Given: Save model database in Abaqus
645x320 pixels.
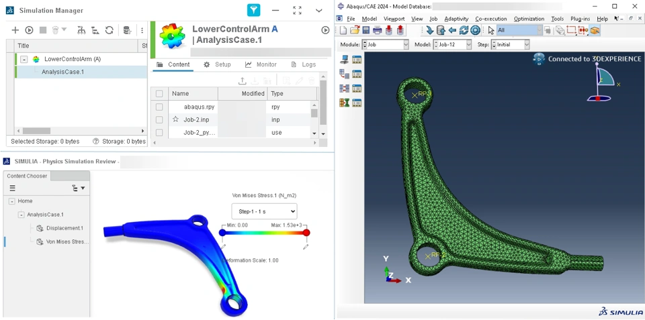Looking at the screenshot, I should 365,30.
